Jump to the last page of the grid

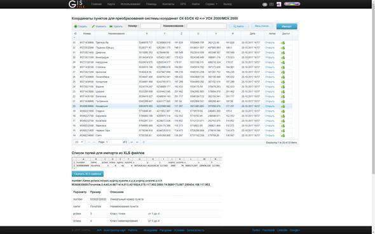point(137,142)
